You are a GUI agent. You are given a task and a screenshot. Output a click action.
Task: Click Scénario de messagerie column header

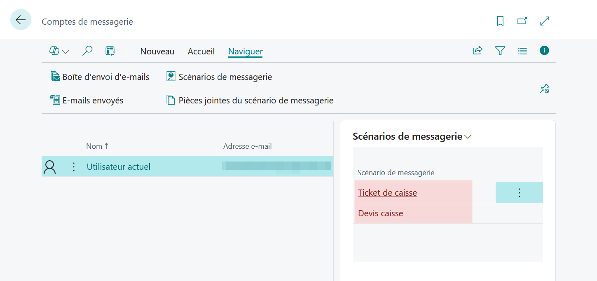point(396,173)
